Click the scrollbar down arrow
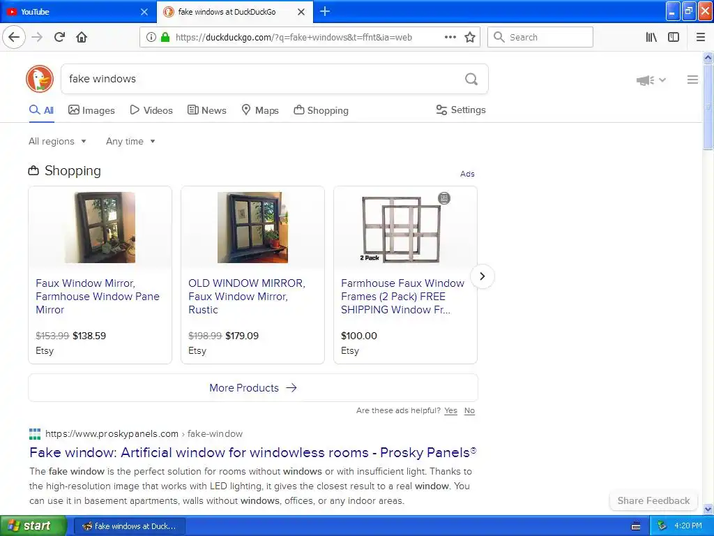 [x=708, y=509]
